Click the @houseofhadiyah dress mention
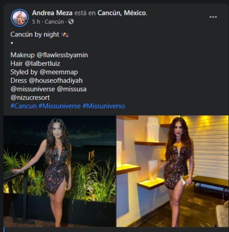The image size is (229, 232). (x=56, y=81)
